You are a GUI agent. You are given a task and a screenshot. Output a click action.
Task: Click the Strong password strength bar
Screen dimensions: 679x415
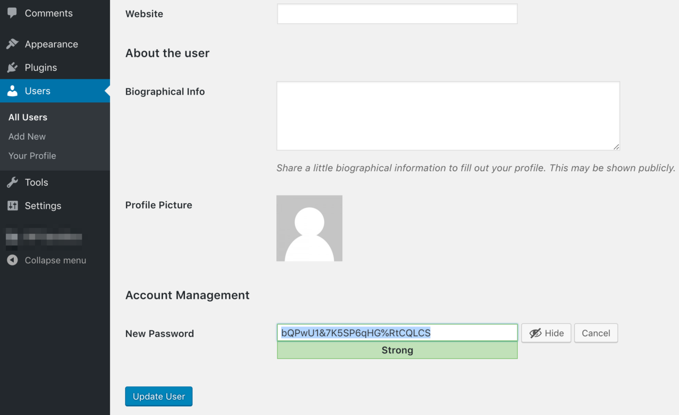pos(397,350)
